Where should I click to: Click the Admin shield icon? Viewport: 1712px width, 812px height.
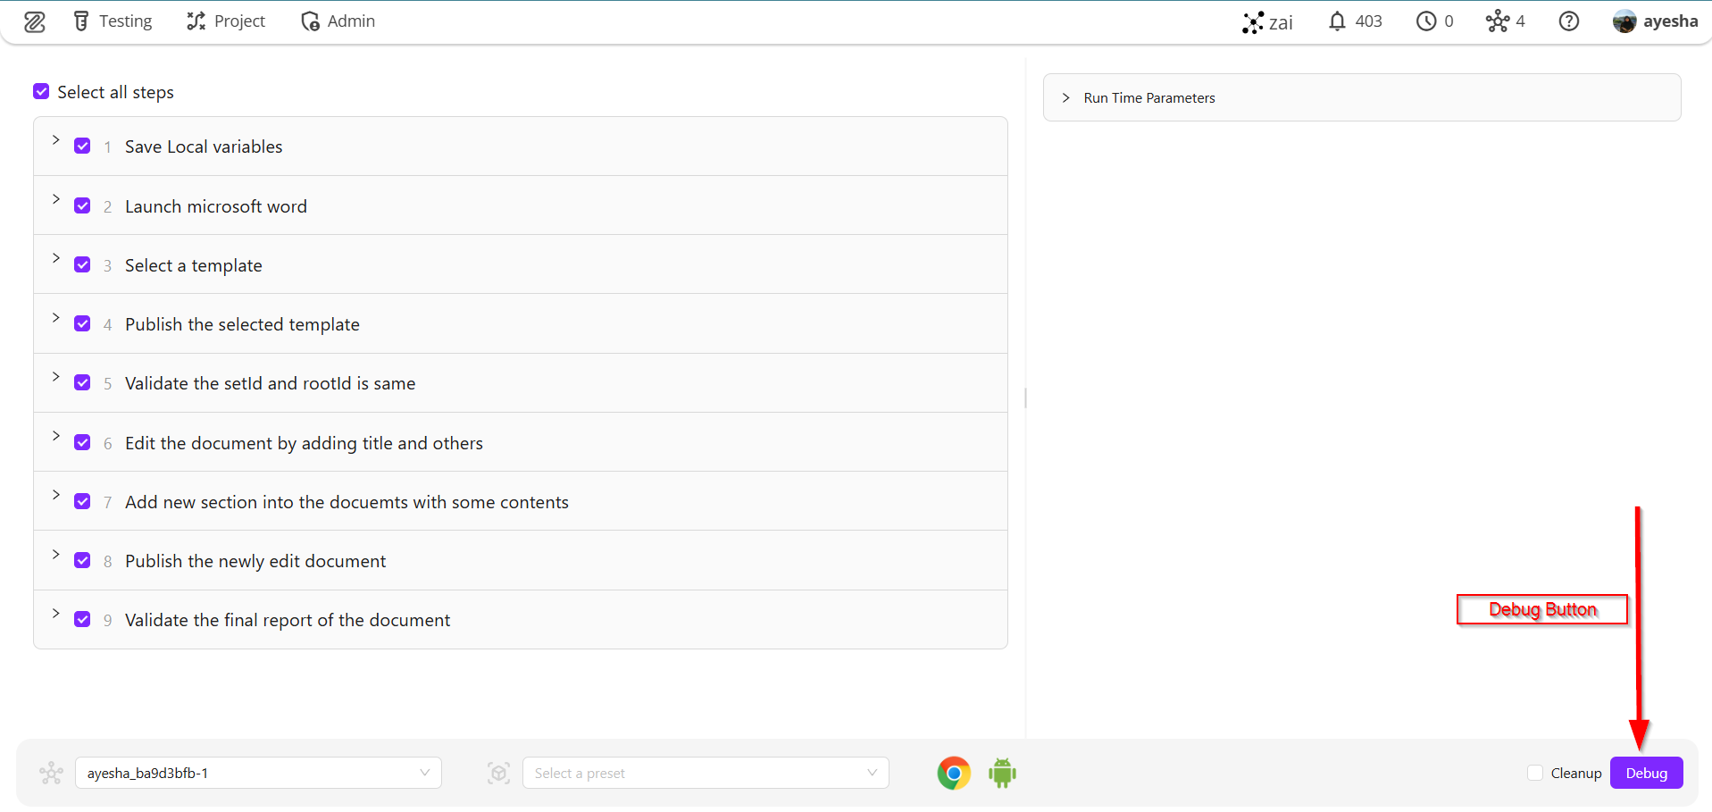tap(310, 21)
